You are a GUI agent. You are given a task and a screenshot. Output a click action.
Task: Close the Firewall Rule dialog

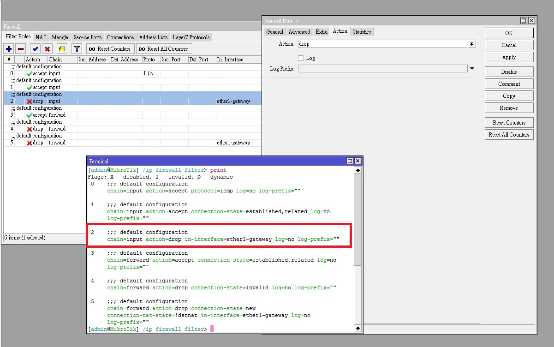point(531,21)
